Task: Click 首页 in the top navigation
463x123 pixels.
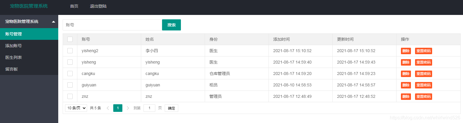Action: coord(74,6)
